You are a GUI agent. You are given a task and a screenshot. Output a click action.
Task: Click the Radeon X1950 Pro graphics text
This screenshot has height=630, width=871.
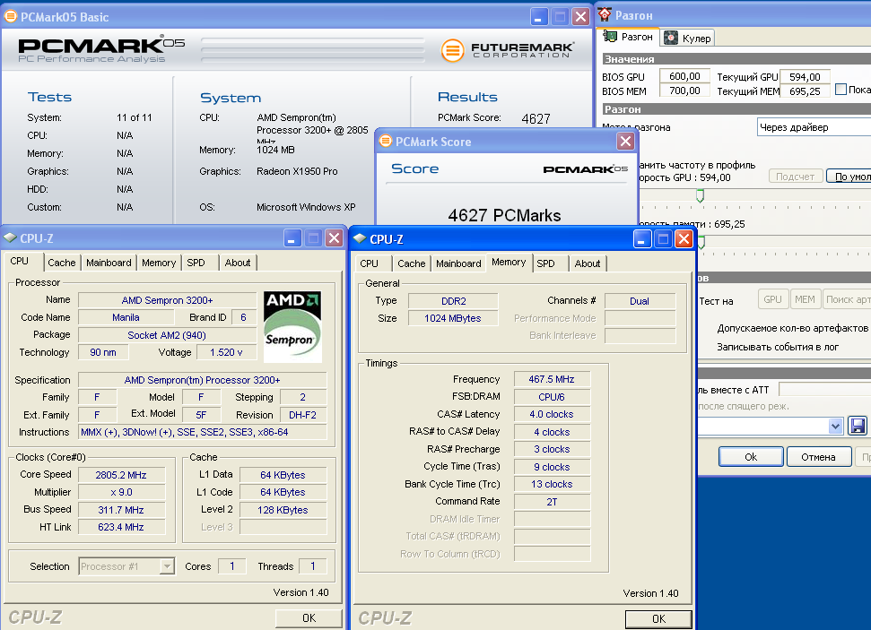tap(297, 171)
